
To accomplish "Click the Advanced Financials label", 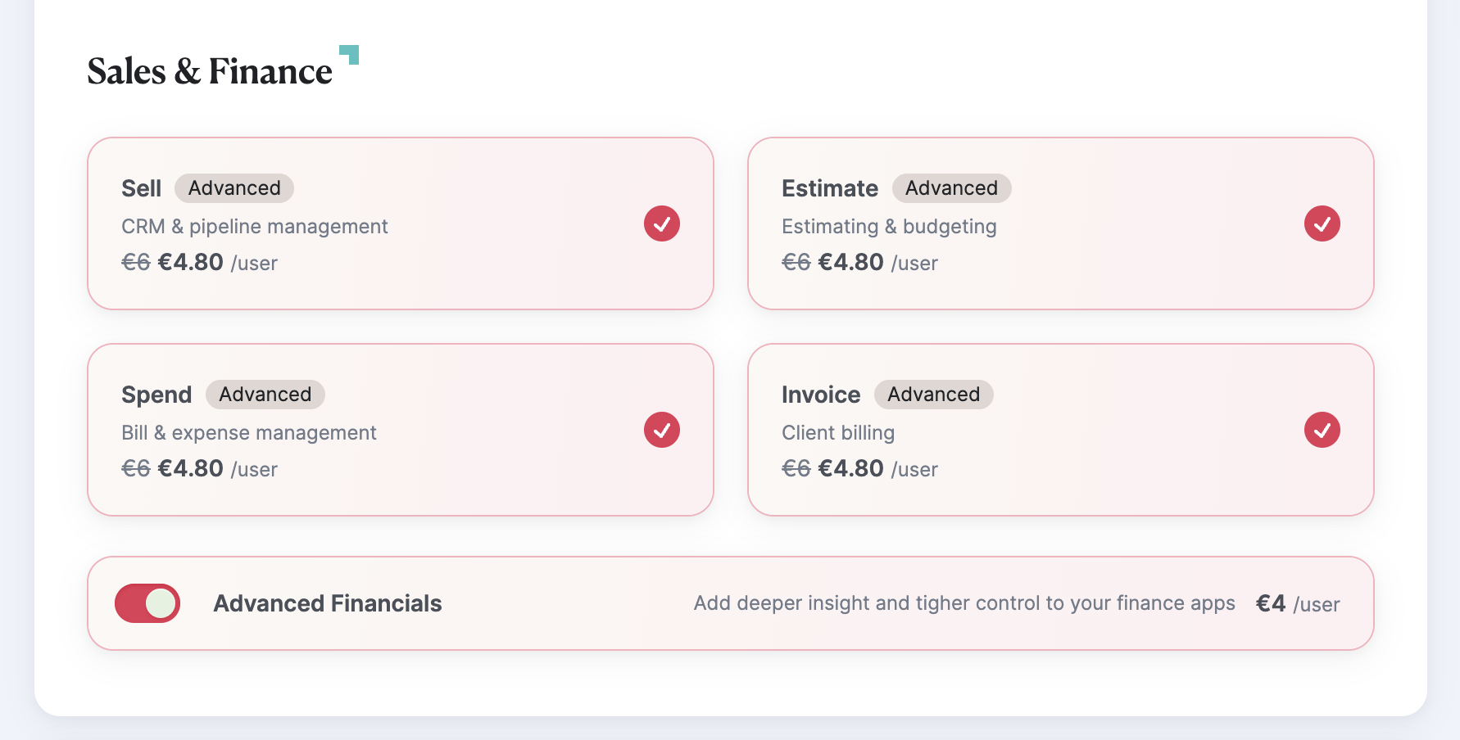I will point(328,603).
